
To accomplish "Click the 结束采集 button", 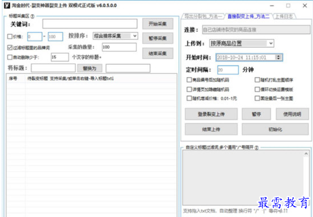I will click(158, 53).
